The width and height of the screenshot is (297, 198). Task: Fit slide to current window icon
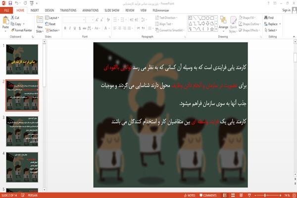click(x=294, y=196)
